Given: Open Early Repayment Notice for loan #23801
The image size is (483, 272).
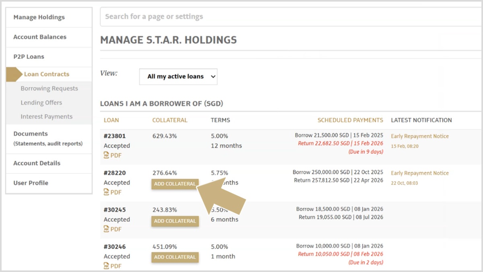Looking at the screenshot, I should (x=420, y=136).
